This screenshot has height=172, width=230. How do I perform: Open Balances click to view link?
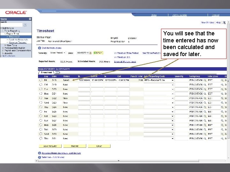click(53, 157)
